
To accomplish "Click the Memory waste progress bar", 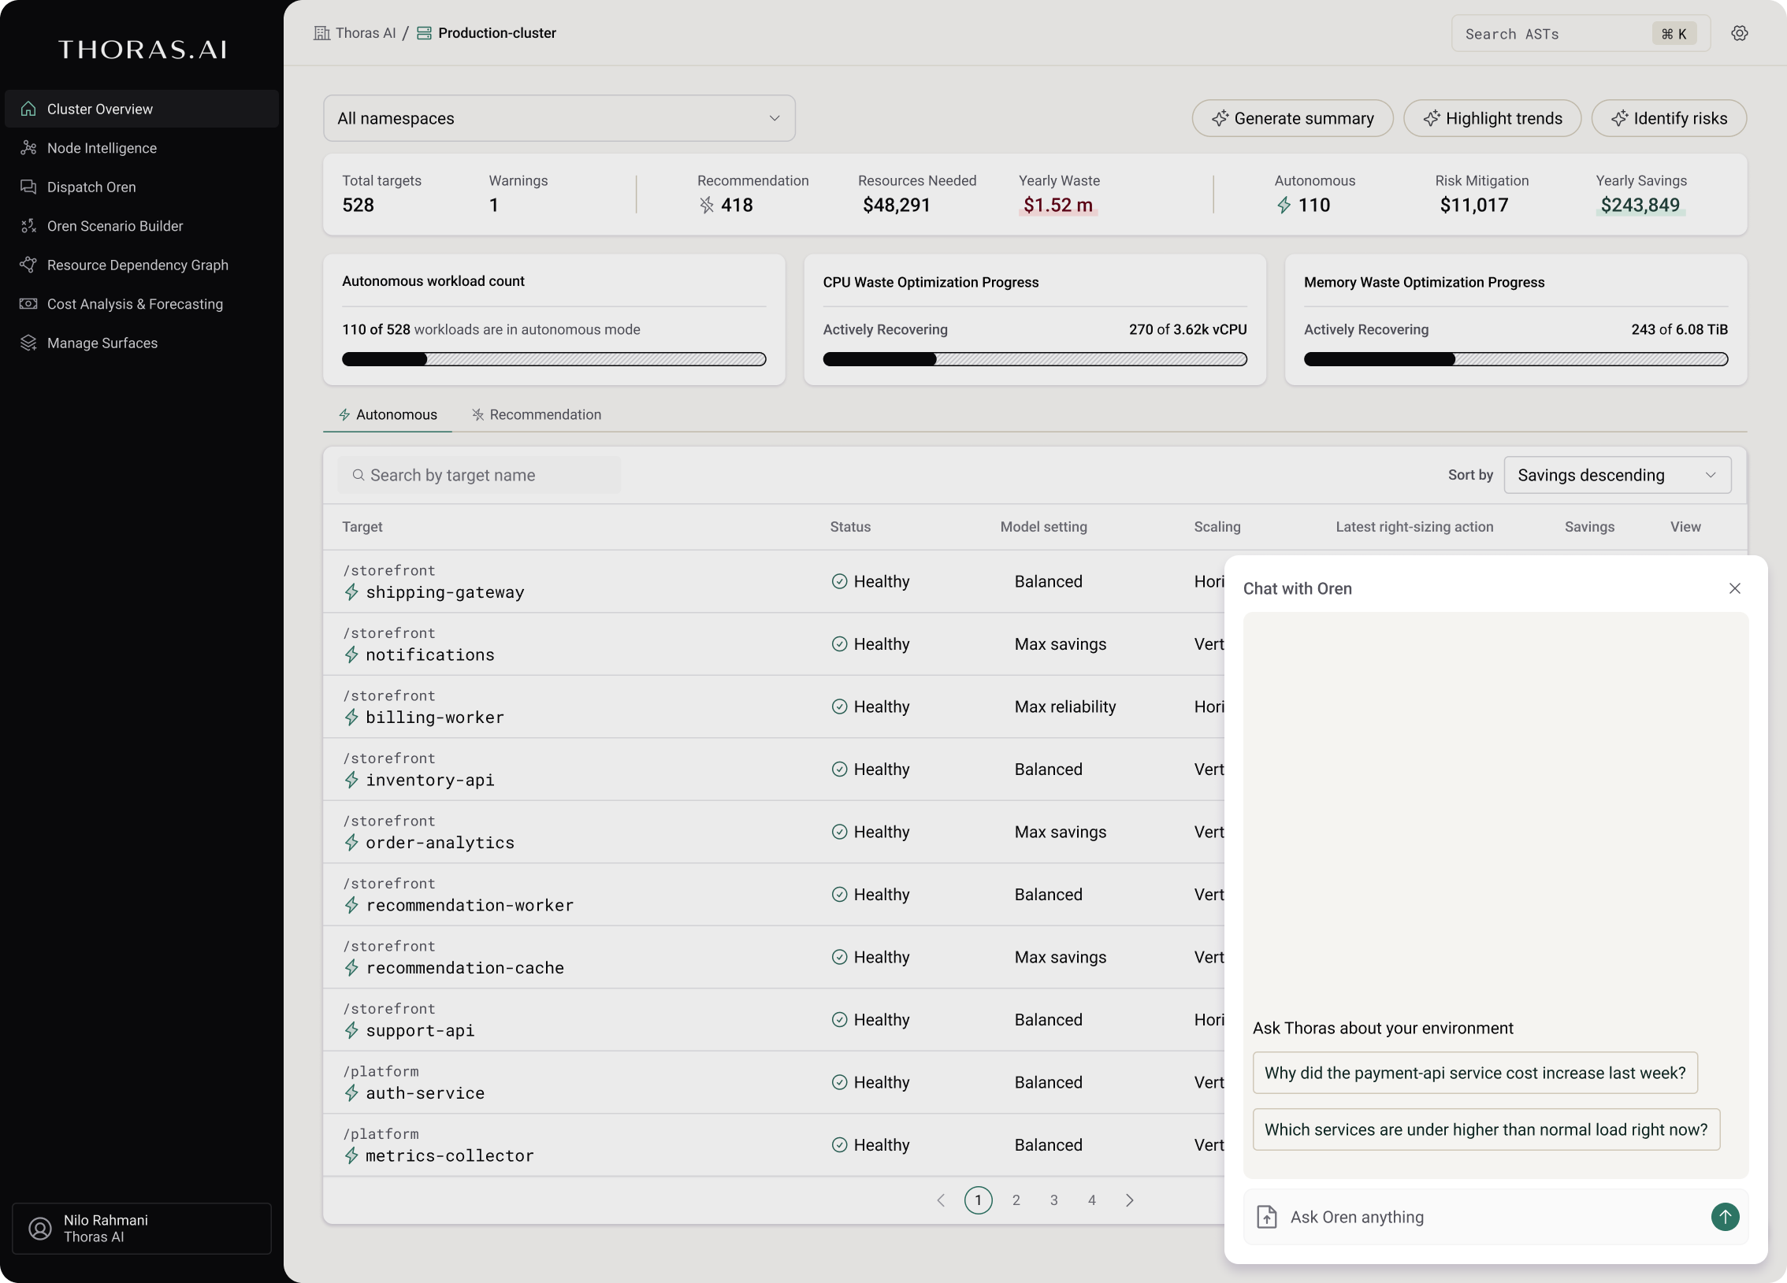I will (1516, 359).
